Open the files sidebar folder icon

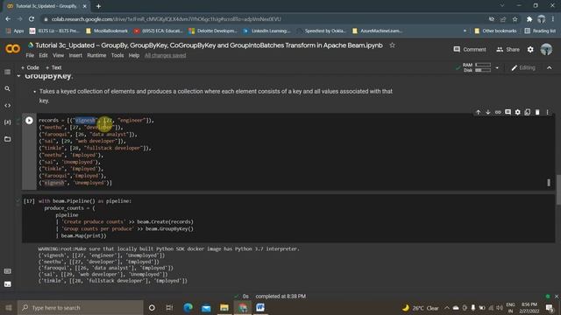click(x=8, y=139)
